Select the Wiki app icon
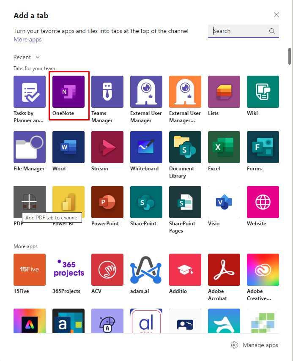 (x=263, y=92)
